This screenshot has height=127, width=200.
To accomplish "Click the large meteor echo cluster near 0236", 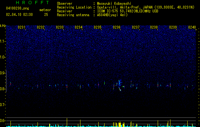I will (x=120, y=85).
